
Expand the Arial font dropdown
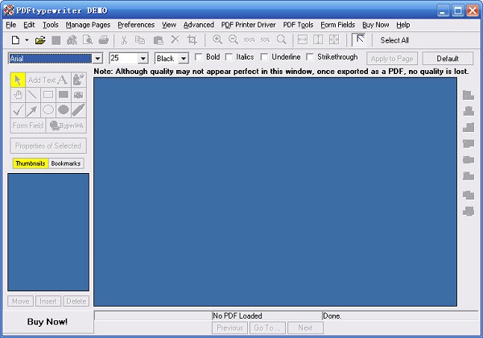(97, 58)
